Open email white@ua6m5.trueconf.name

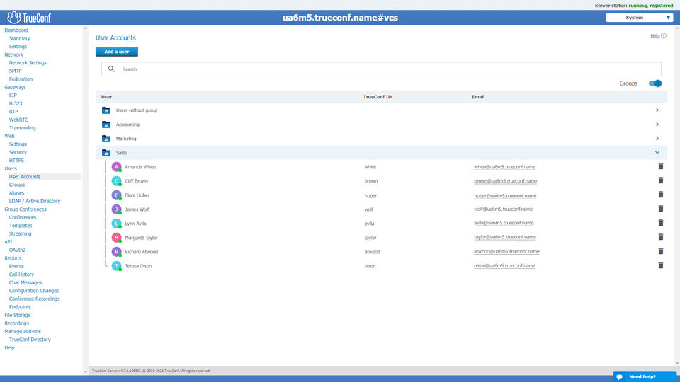tap(504, 167)
